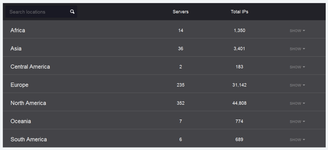The image size is (328, 150).
Task: Focus the Search locations input field
Action: pos(41,12)
